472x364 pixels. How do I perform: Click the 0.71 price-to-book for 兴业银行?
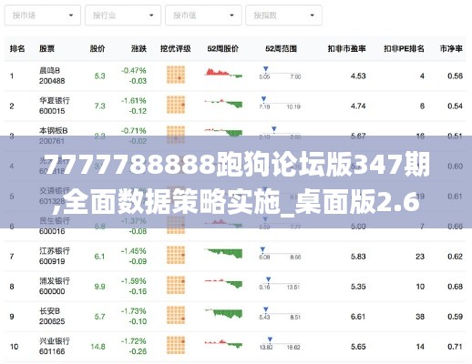click(x=455, y=347)
